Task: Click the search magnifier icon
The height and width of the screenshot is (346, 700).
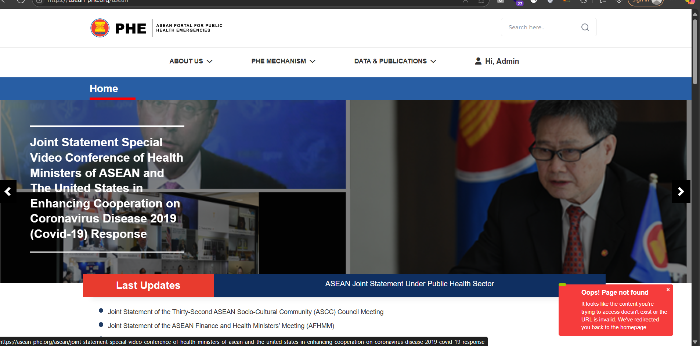Action: click(585, 27)
